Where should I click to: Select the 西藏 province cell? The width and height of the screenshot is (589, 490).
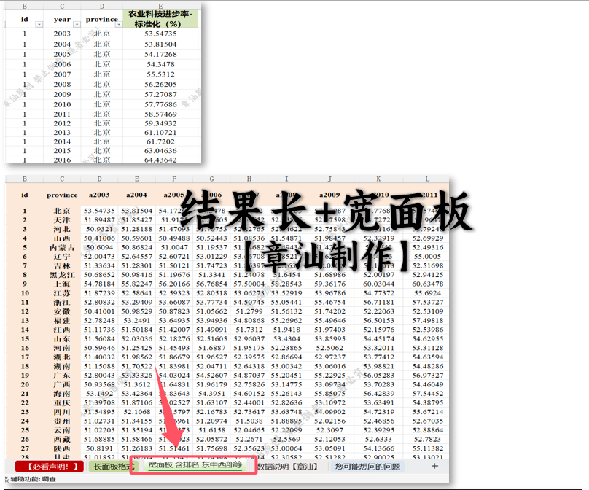coord(62,440)
